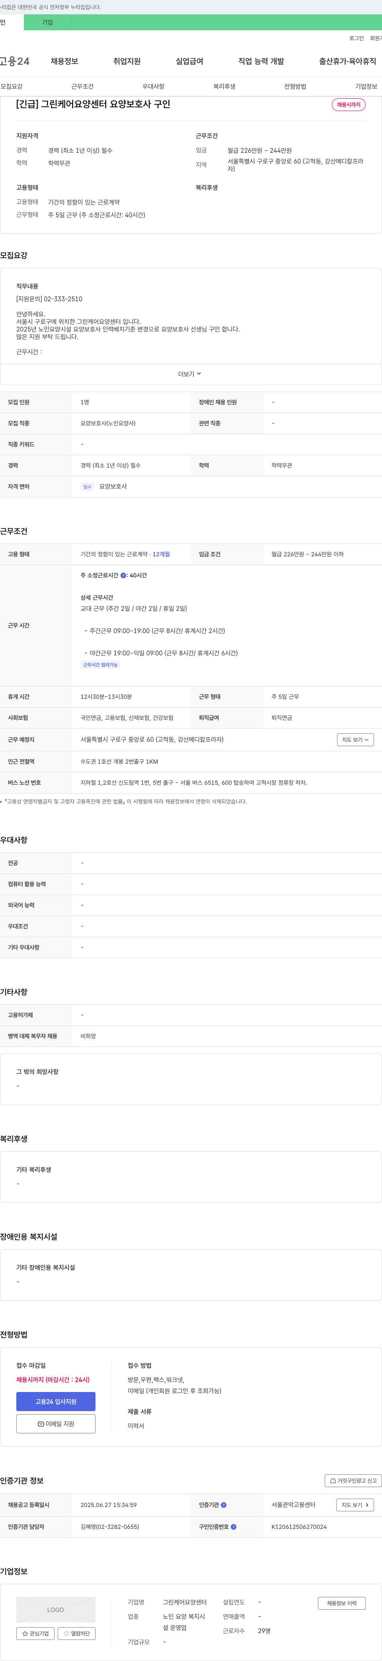
Task: Switch to the 기업 tab
Action: click(47, 22)
